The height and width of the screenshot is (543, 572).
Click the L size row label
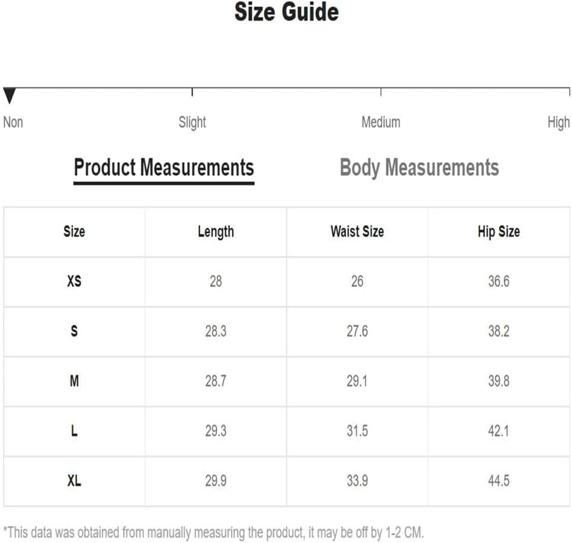(x=74, y=431)
